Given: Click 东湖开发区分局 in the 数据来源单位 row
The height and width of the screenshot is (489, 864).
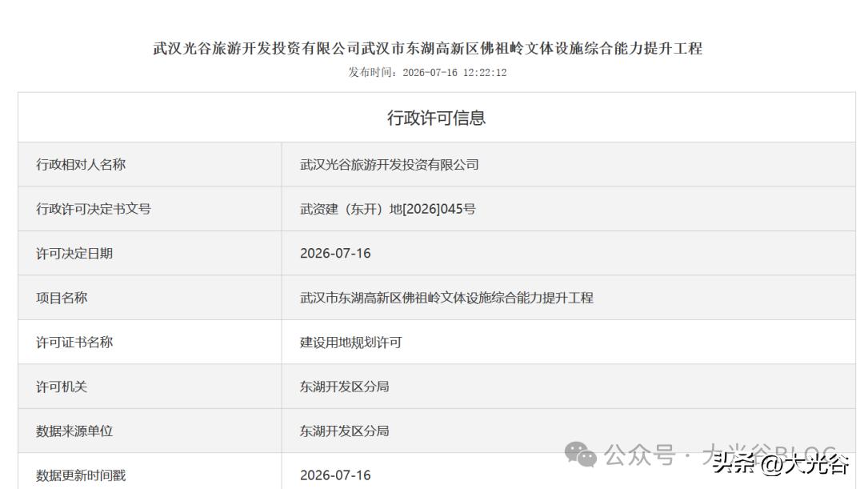Looking at the screenshot, I should coord(344,431).
